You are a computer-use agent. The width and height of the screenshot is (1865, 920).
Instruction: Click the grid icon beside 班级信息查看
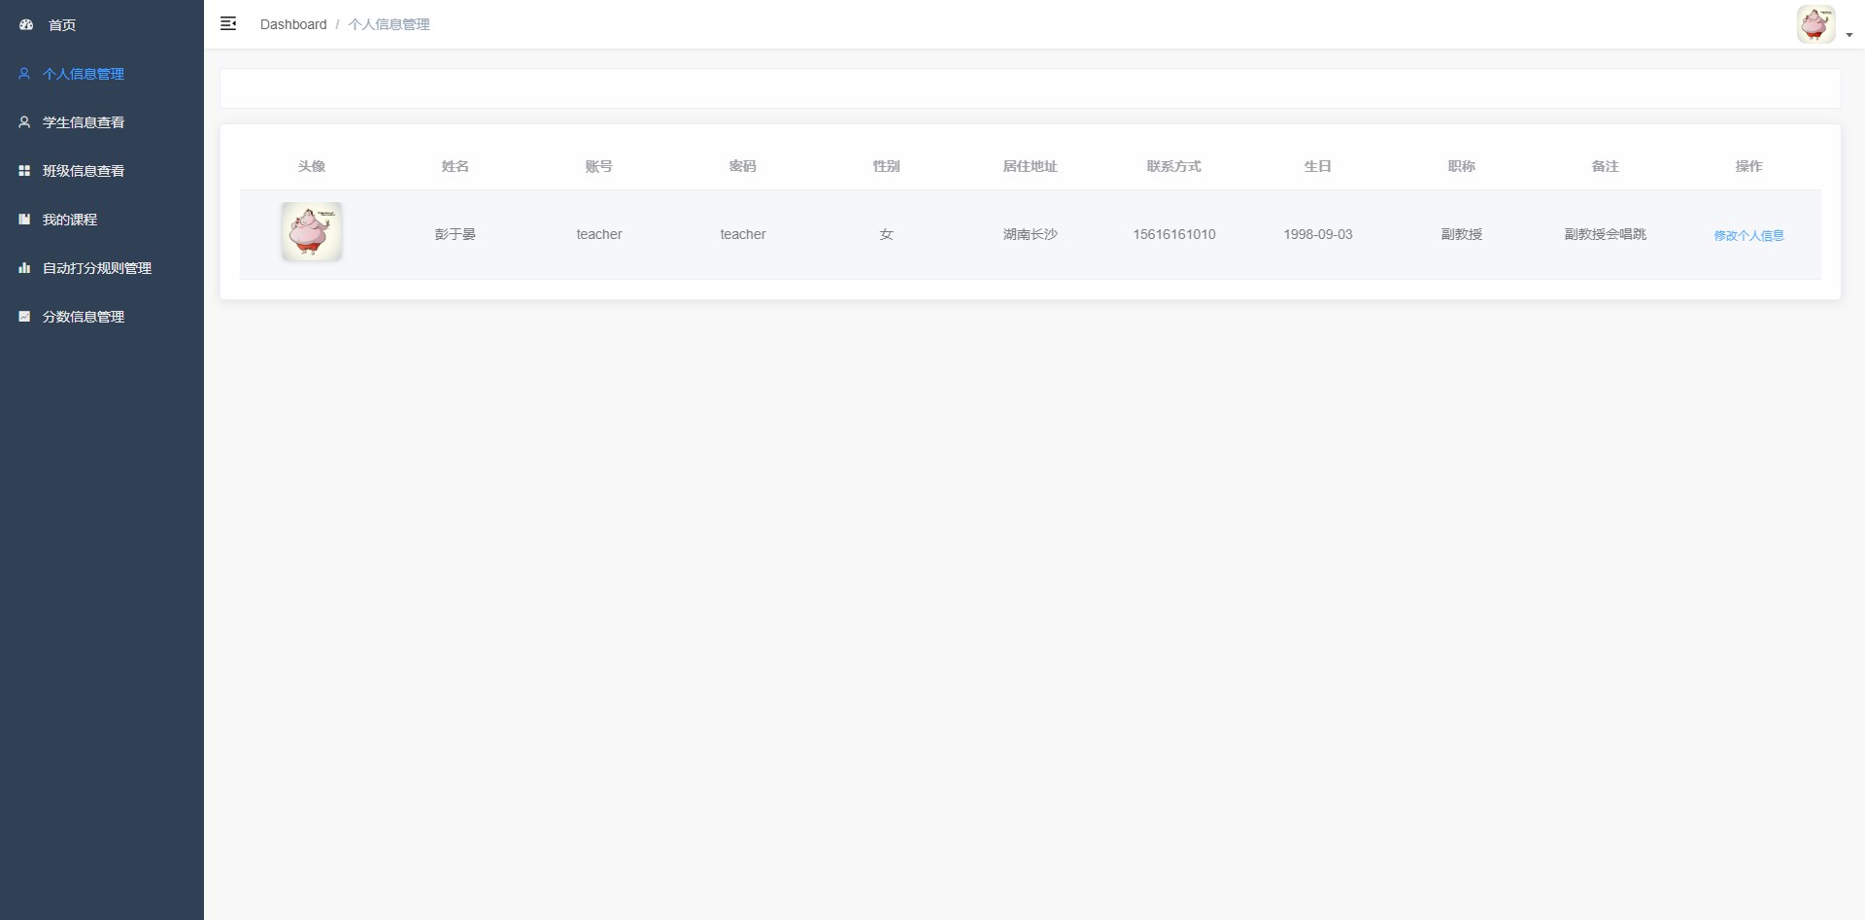coord(24,171)
